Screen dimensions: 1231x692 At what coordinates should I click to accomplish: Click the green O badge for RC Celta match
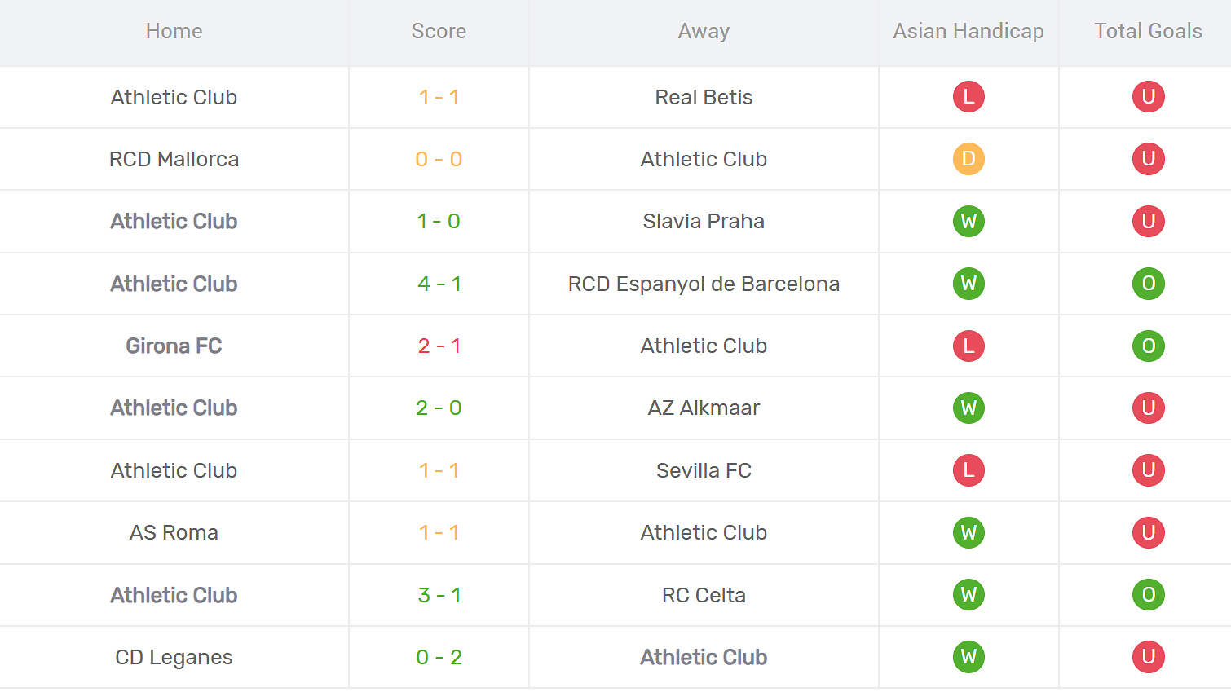click(x=1148, y=595)
